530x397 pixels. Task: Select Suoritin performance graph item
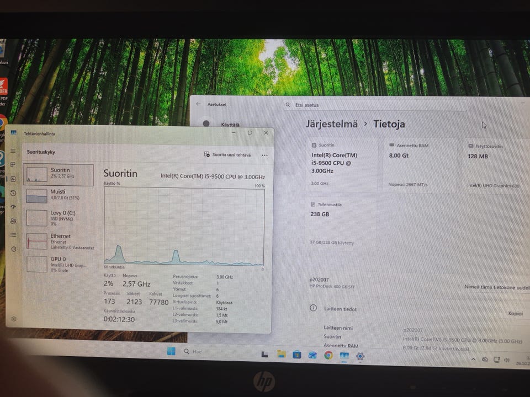tap(58, 175)
